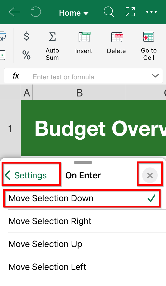Go back to Settings
The width and height of the screenshot is (166, 286).
tap(26, 175)
